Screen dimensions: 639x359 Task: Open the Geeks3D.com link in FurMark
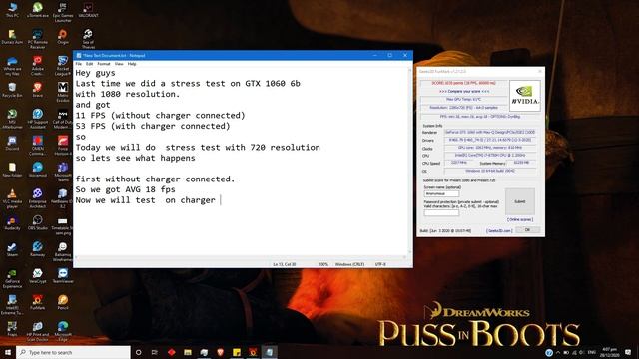499,230
